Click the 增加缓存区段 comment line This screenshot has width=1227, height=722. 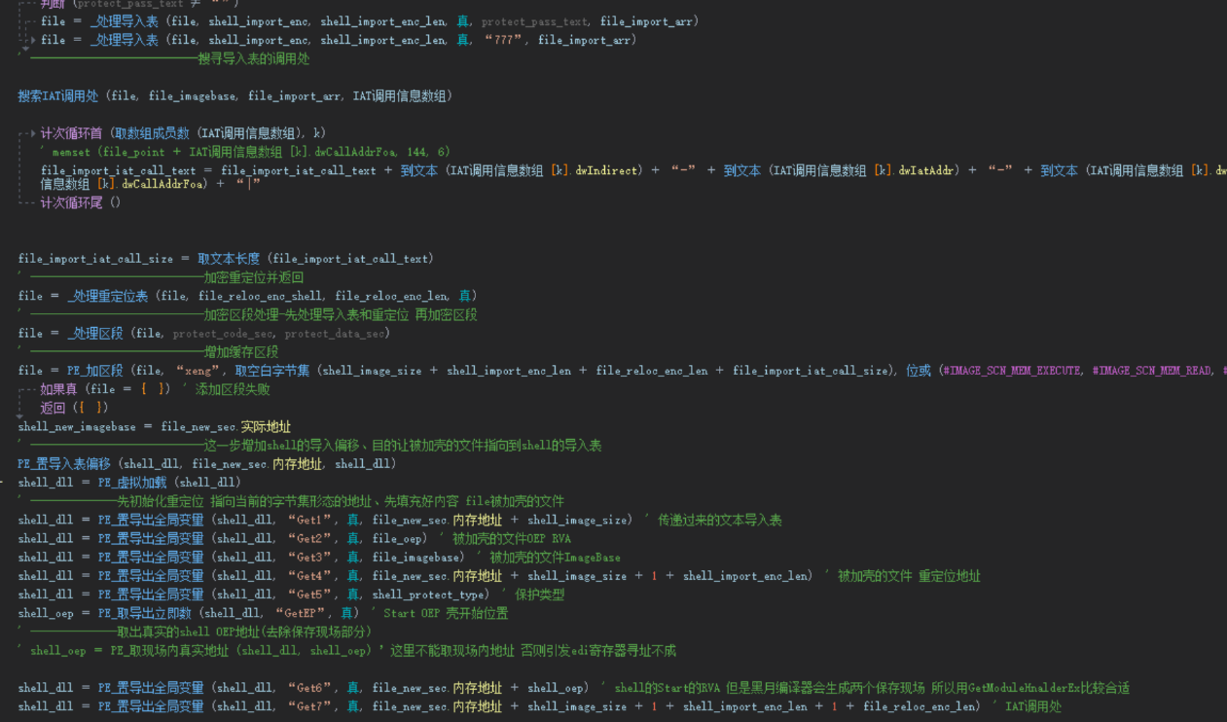click(240, 352)
